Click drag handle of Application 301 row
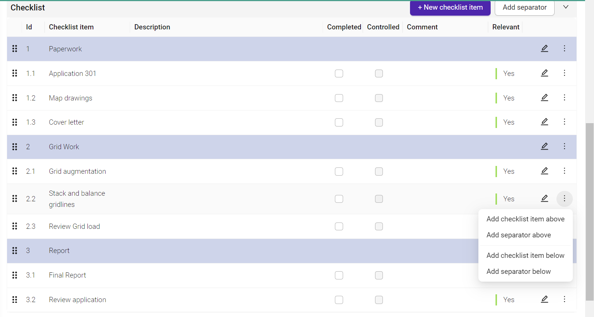 click(x=14, y=73)
